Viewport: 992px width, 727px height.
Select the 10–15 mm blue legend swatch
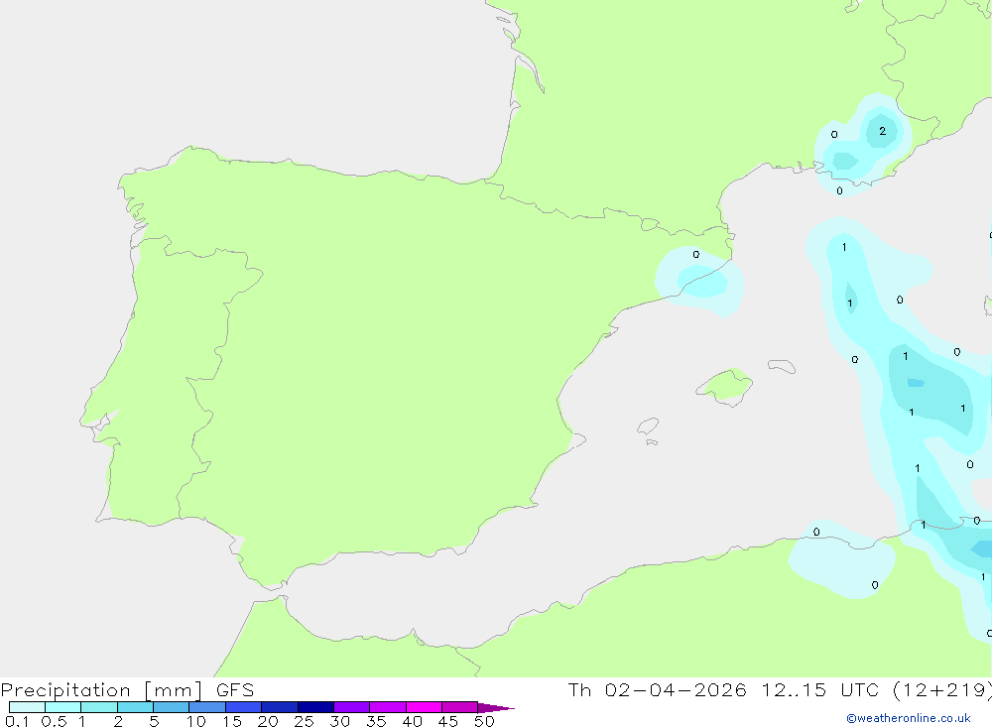[x=207, y=707]
